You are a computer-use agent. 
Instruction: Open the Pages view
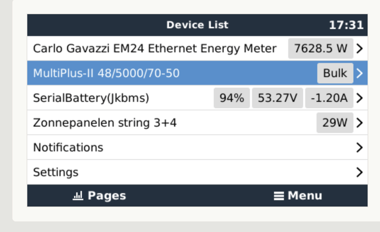click(106, 196)
